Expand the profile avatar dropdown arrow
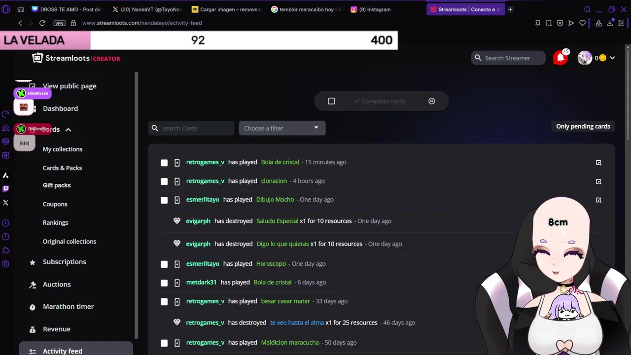Screen dimensions: 631x355 tap(612, 58)
